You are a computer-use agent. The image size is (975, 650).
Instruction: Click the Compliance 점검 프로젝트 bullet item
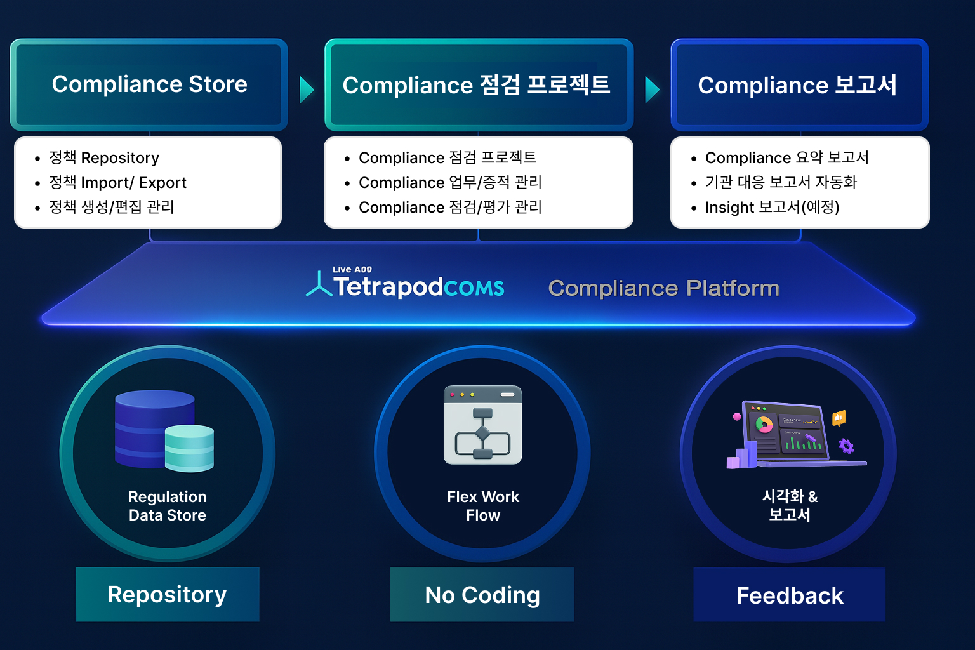[441, 157]
